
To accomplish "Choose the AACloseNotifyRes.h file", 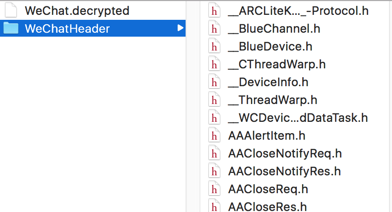I will point(284,171).
